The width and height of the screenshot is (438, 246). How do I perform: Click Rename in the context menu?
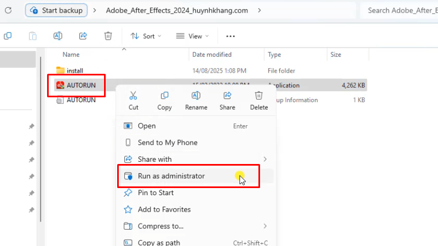click(196, 101)
